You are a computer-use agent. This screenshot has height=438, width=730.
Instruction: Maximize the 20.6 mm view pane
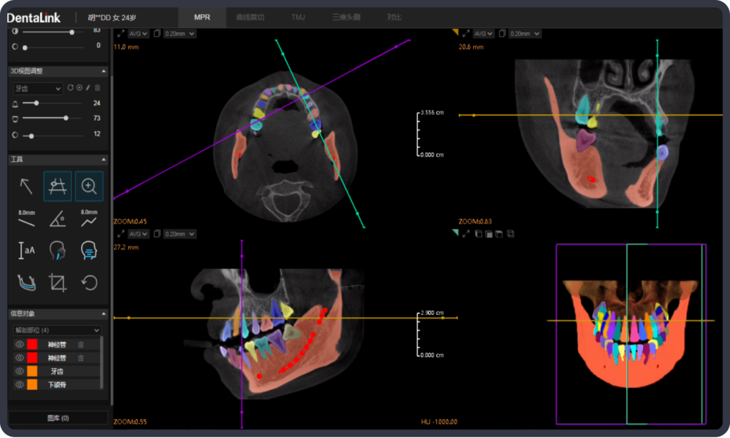point(465,33)
